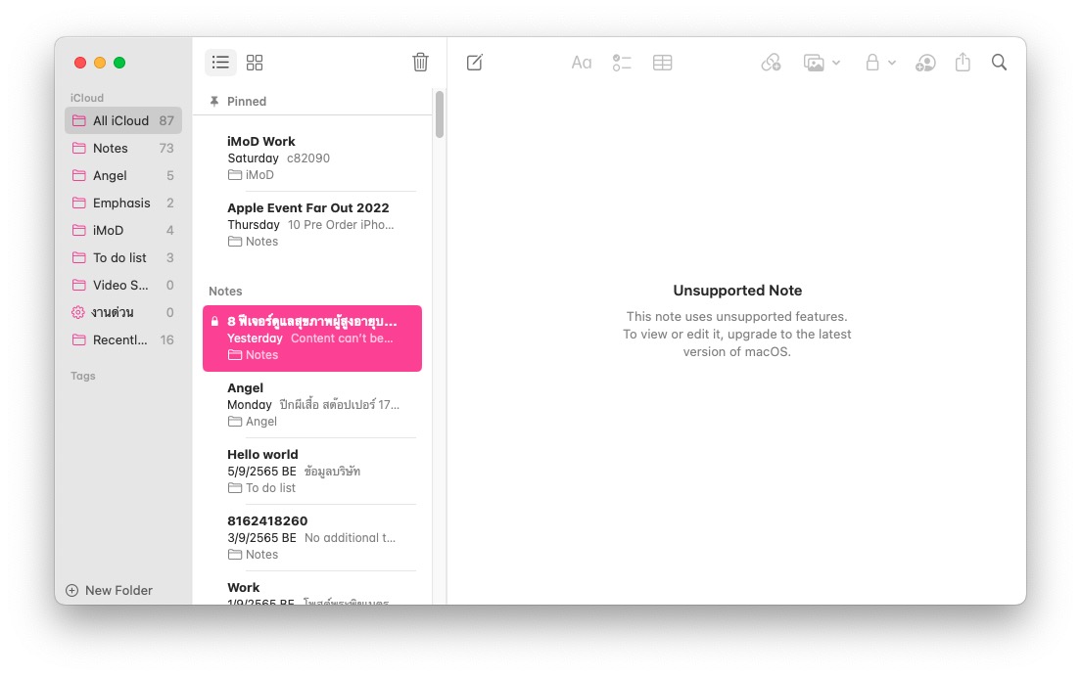Switch to gallery grid view
Image resolution: width=1081 pixels, height=677 pixels.
[x=255, y=63]
